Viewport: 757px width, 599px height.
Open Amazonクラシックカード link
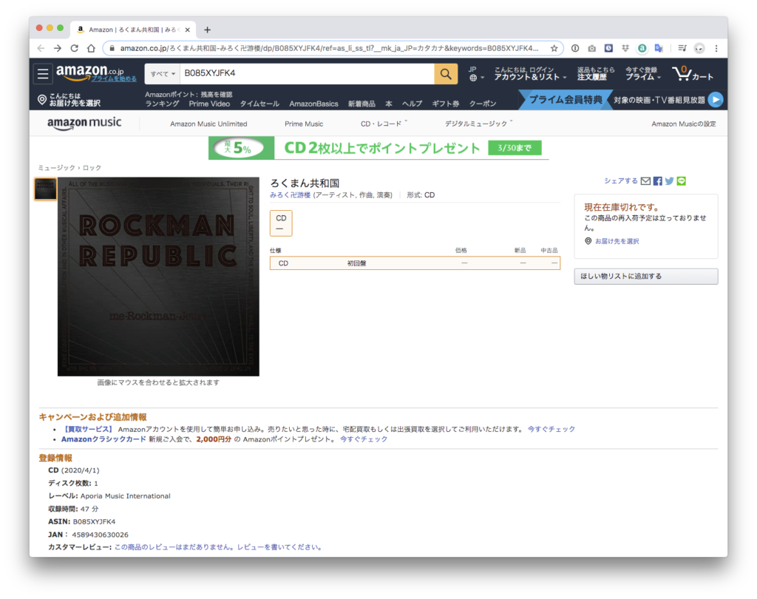(103, 439)
